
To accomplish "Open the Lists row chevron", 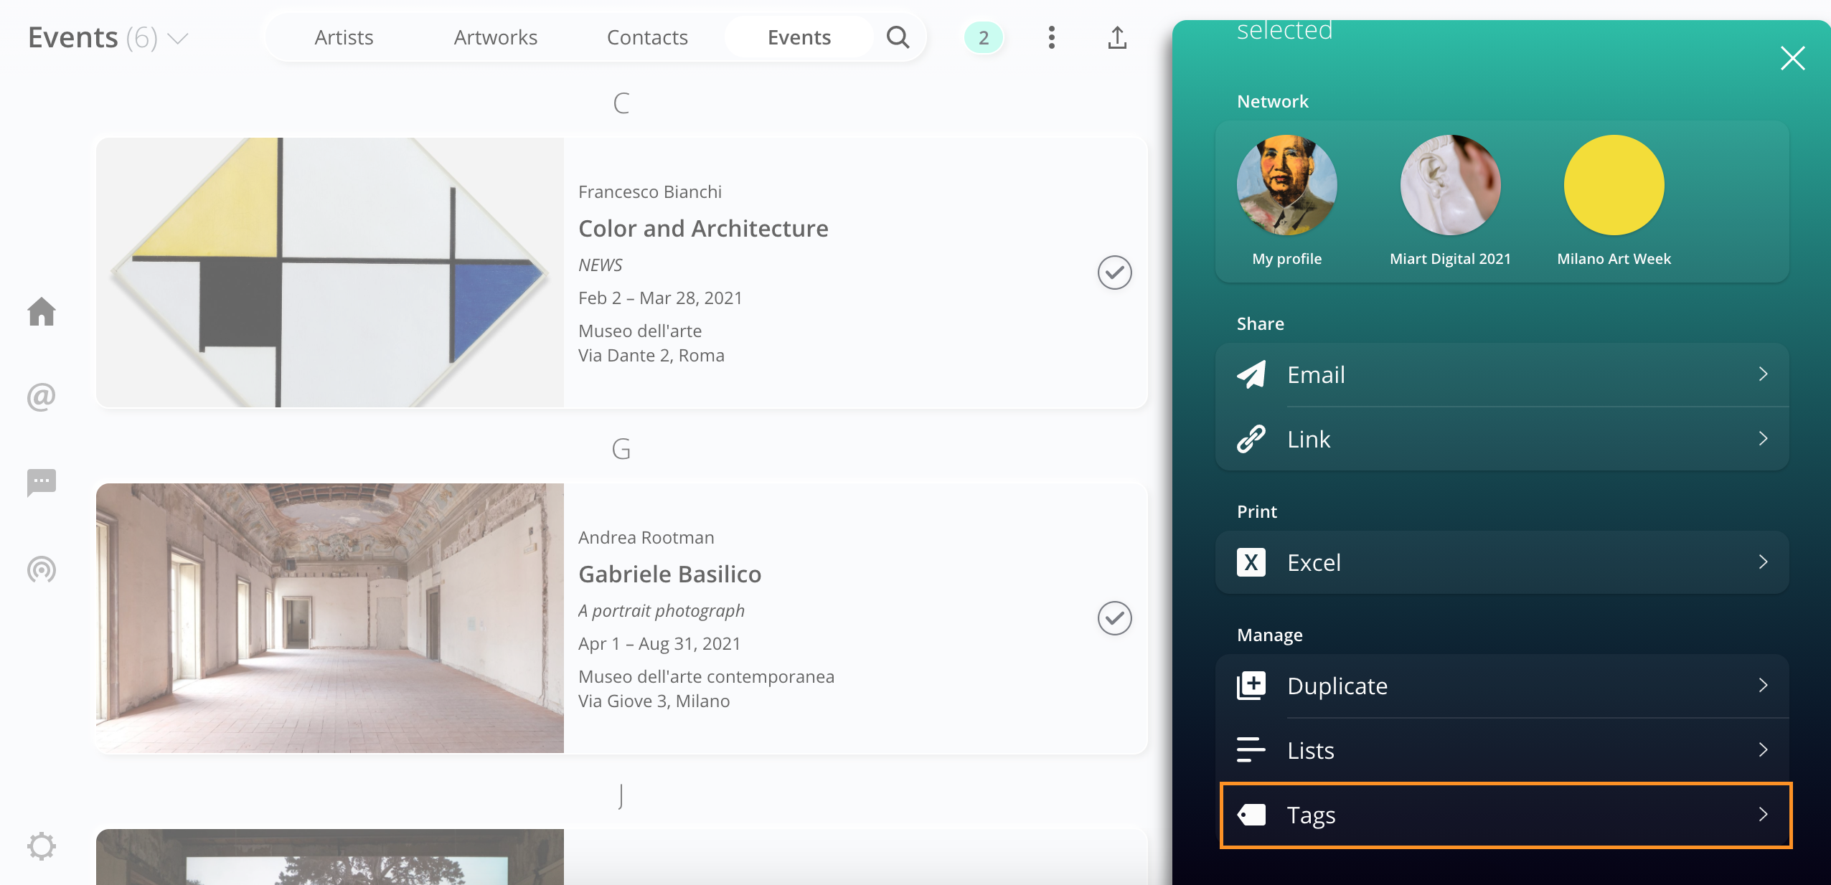I will pyautogui.click(x=1764, y=749).
